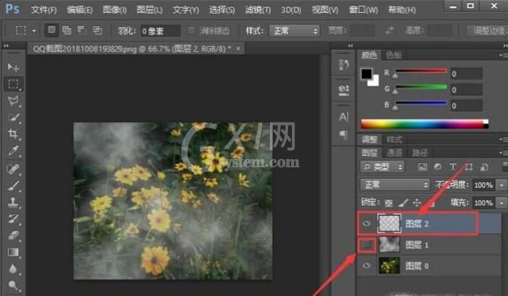The image size is (508, 296).
Task: Click the lock image pixels icon
Action: click(403, 203)
